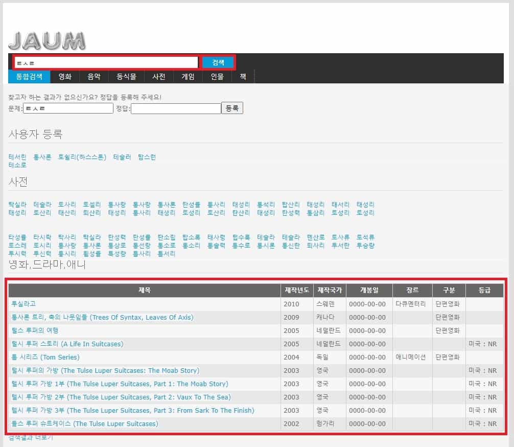
Task: Click dictionary word 투시력
Action: (17, 253)
